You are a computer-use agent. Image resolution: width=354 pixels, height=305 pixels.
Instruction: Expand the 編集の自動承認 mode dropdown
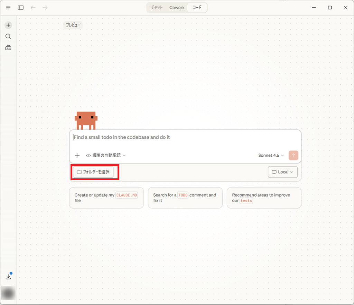pyautogui.click(x=106, y=155)
